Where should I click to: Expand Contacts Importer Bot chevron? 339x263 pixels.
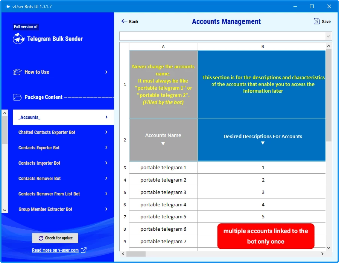[106, 163]
